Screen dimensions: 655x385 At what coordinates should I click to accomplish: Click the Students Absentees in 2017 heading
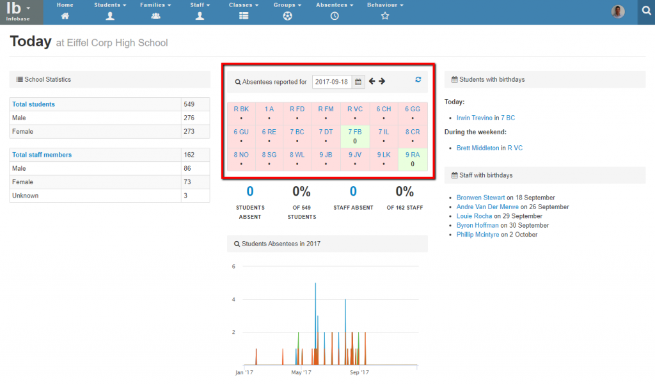pyautogui.click(x=281, y=244)
